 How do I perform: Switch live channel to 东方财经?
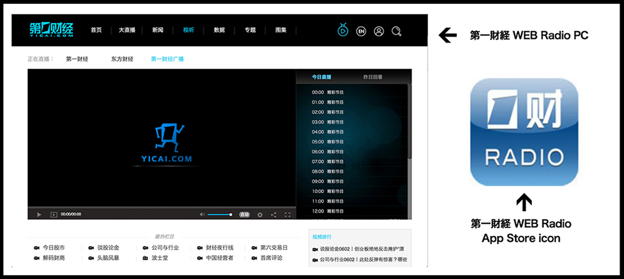point(122,60)
